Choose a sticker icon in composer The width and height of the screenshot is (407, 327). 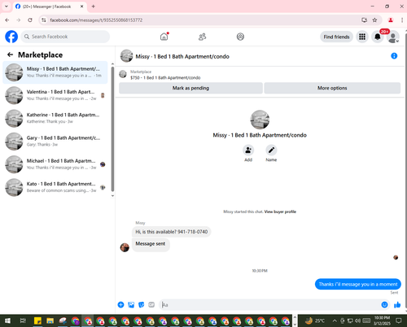tap(142, 305)
